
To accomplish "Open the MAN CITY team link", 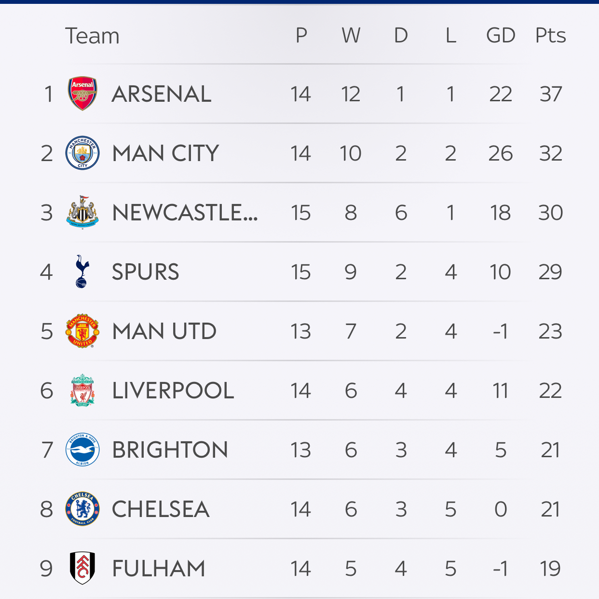I will click(x=165, y=153).
